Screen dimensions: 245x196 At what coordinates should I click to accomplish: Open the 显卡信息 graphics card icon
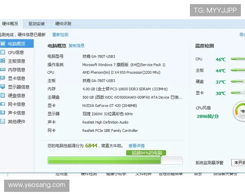[3, 78]
